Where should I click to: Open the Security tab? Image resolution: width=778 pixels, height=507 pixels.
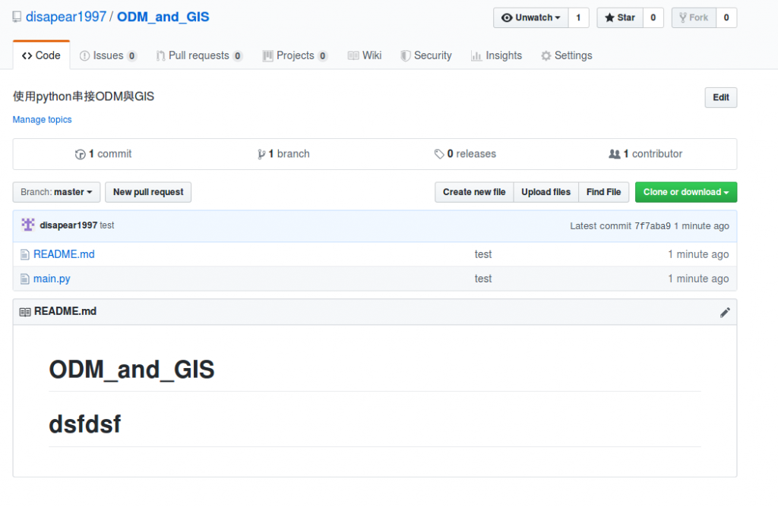point(426,55)
